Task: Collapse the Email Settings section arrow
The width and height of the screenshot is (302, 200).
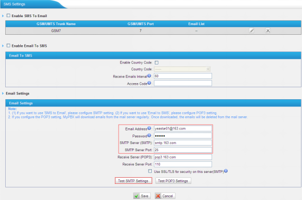Action: pyautogui.click(x=3, y=94)
